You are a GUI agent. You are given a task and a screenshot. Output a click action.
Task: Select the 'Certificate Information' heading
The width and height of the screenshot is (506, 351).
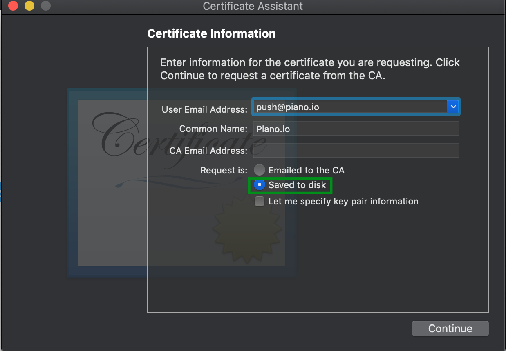(211, 33)
